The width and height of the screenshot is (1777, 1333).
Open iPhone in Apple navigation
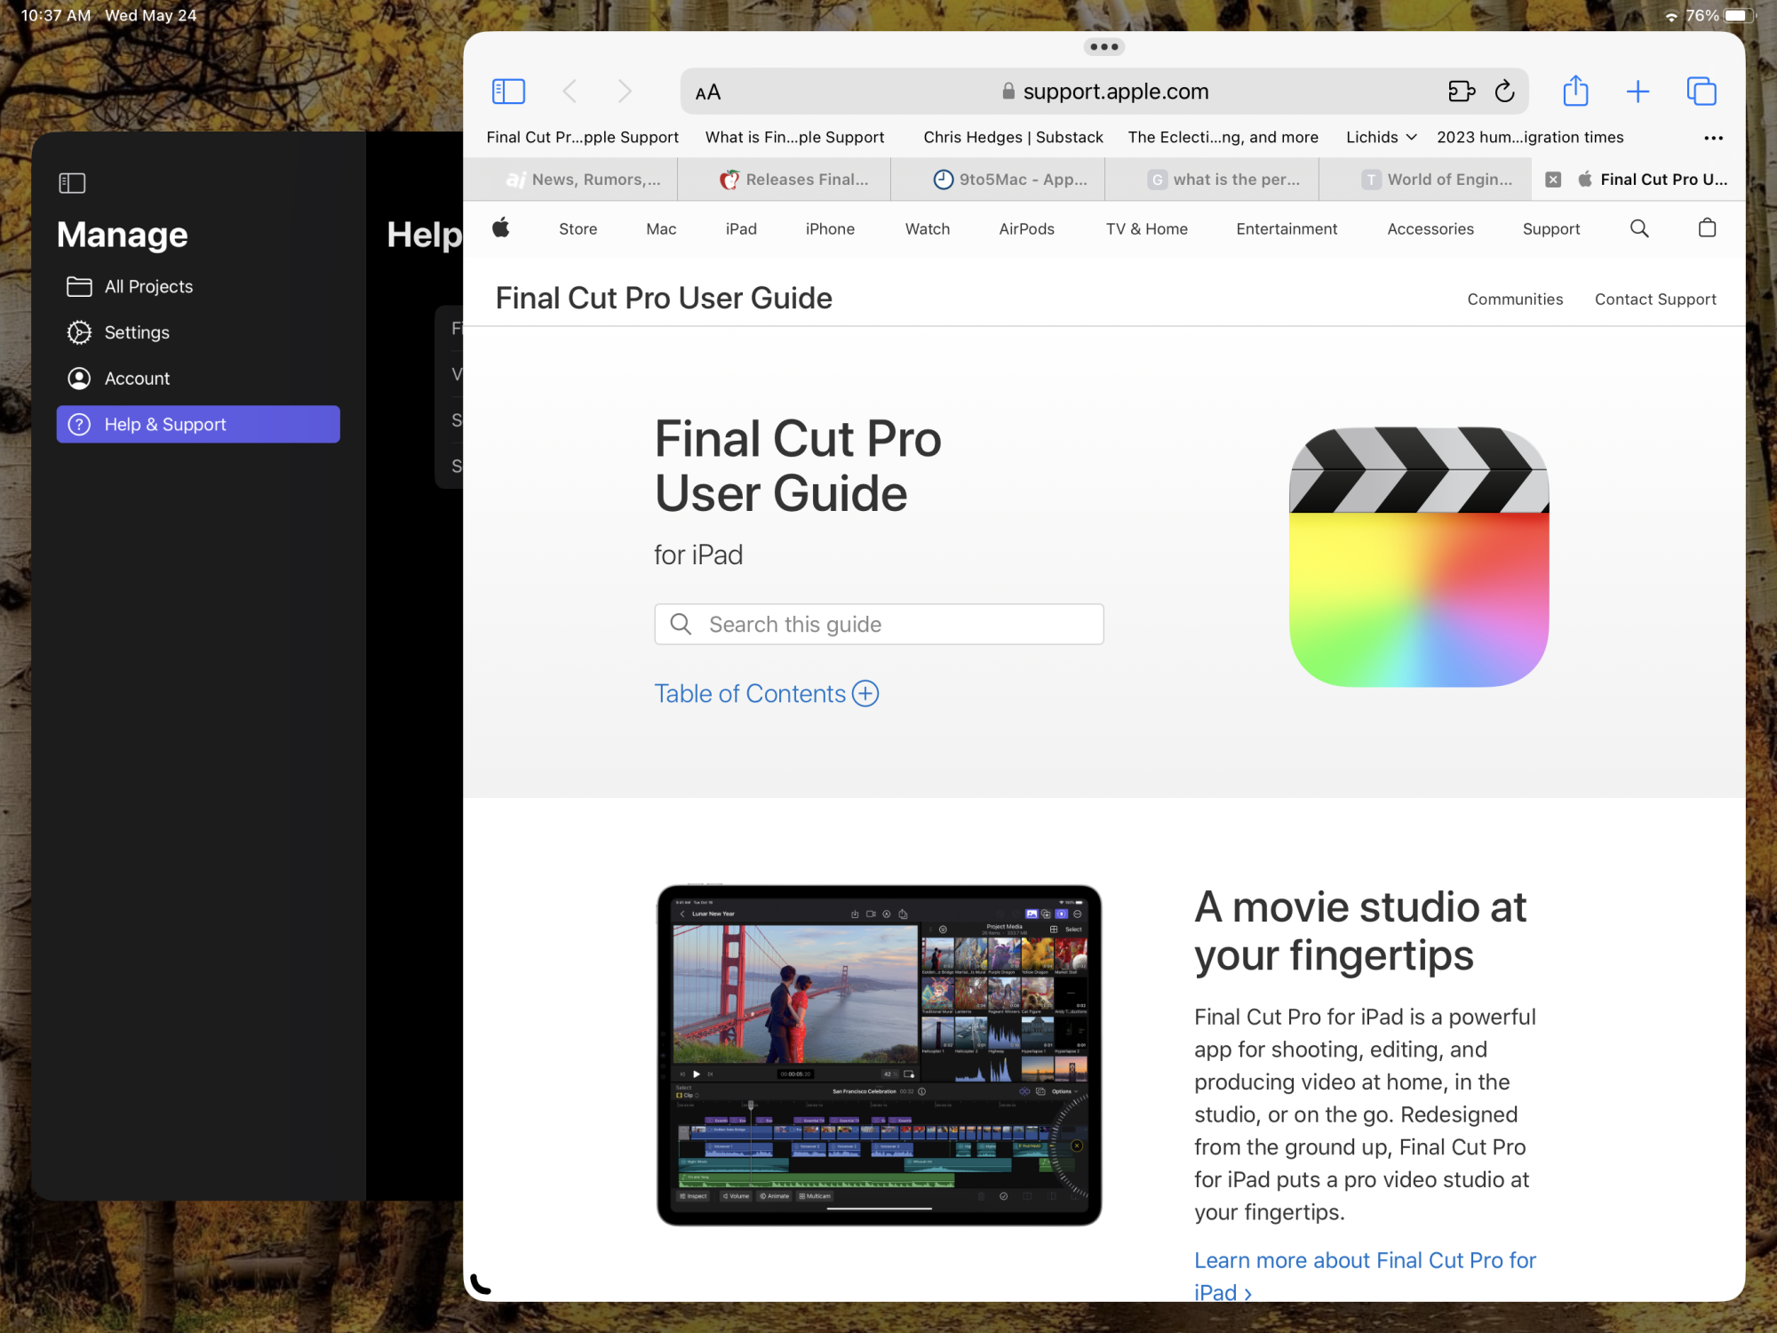pos(830,229)
